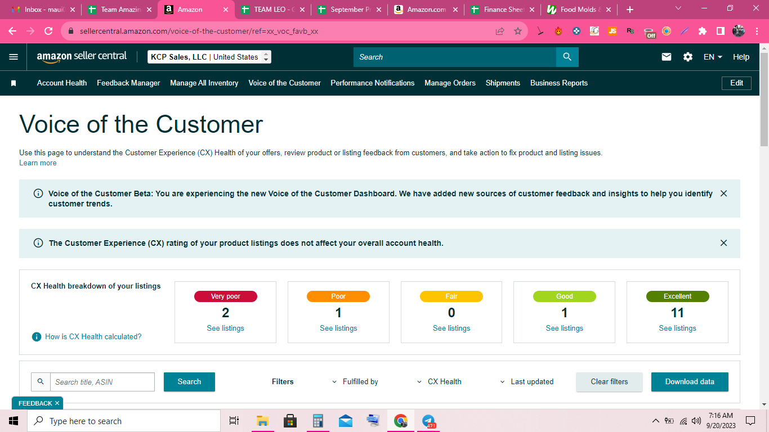Open the Settings gear icon
The width and height of the screenshot is (769, 432).
(x=688, y=57)
